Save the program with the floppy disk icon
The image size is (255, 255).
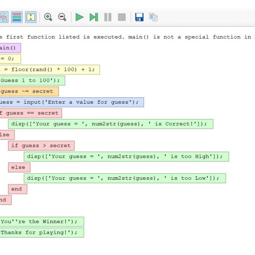pyautogui.click(x=139, y=17)
